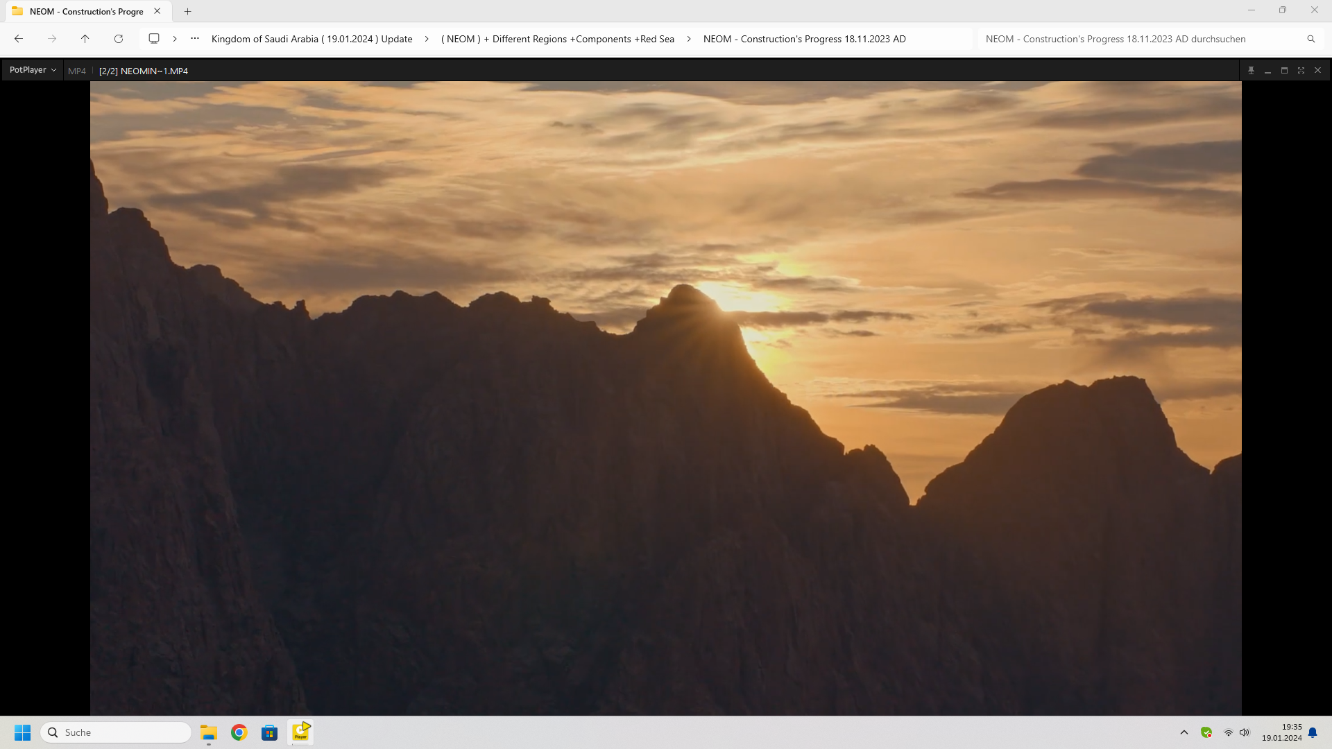Expand the chevron after the PC icon
This screenshot has height=749, width=1332.
[175, 39]
